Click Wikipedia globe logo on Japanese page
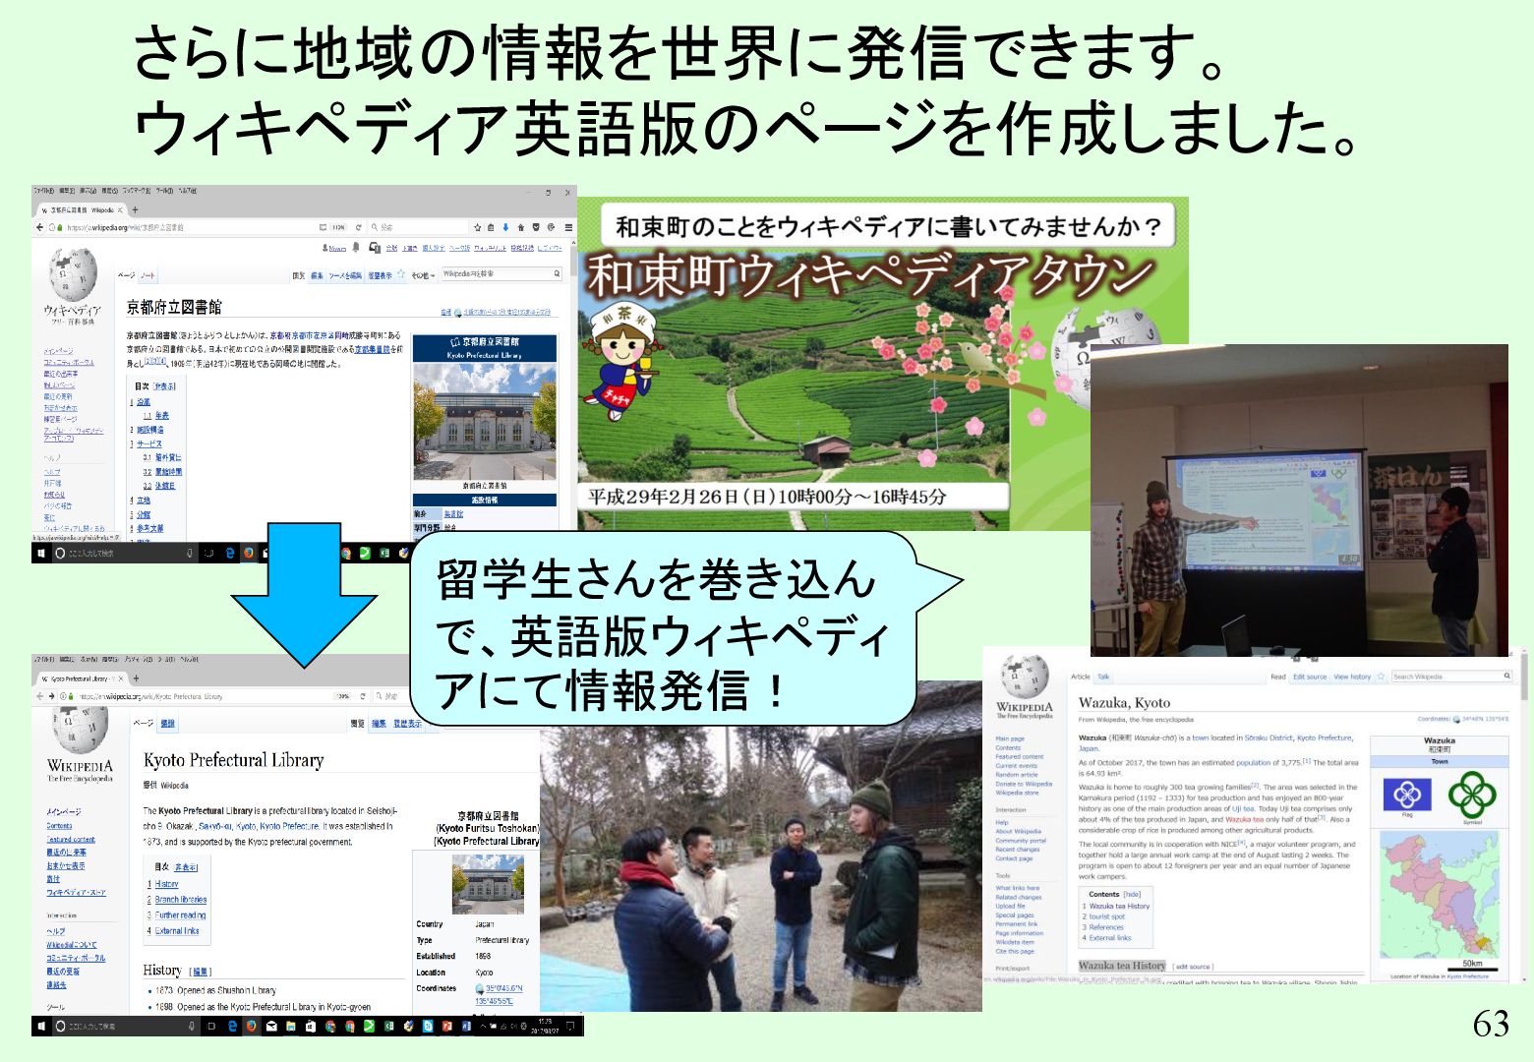This screenshot has width=1534, height=1062. pyautogui.click(x=74, y=274)
